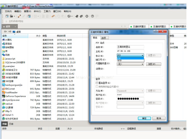
Task: Click 浏览(W) button beside proxy server
Action: [x=154, y=64]
